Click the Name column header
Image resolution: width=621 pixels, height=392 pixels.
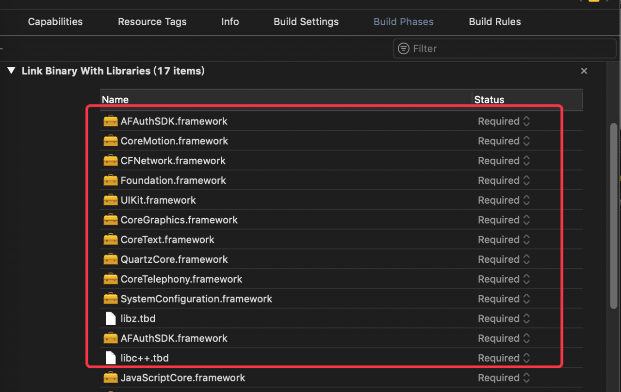coord(286,100)
